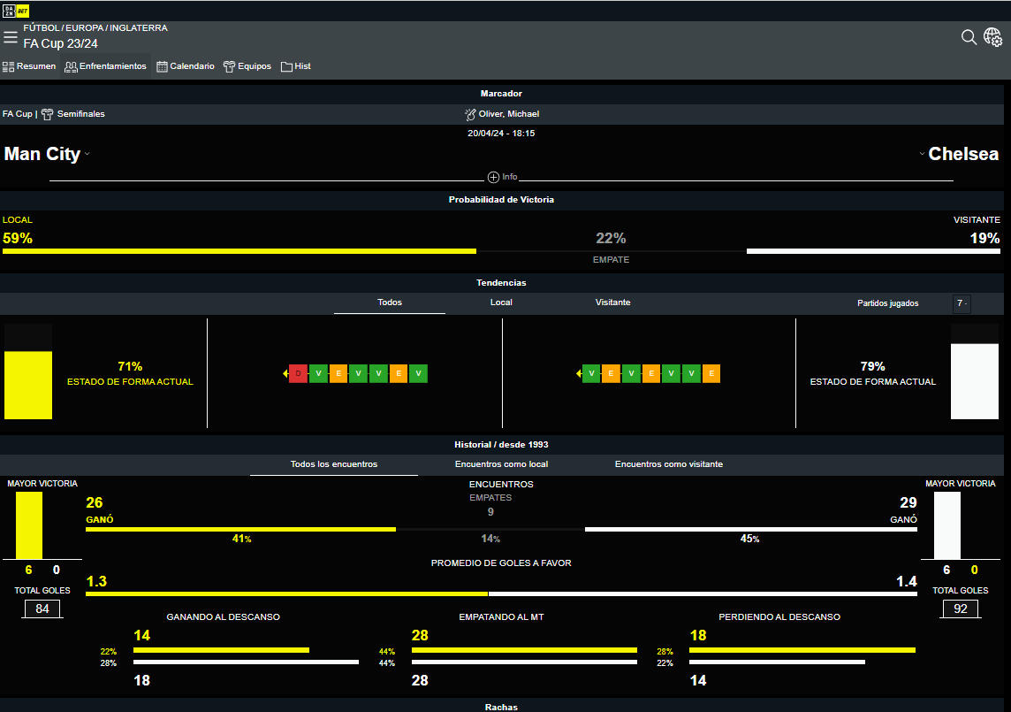
Task: Click the plus icon next to Info
Action: (x=493, y=177)
